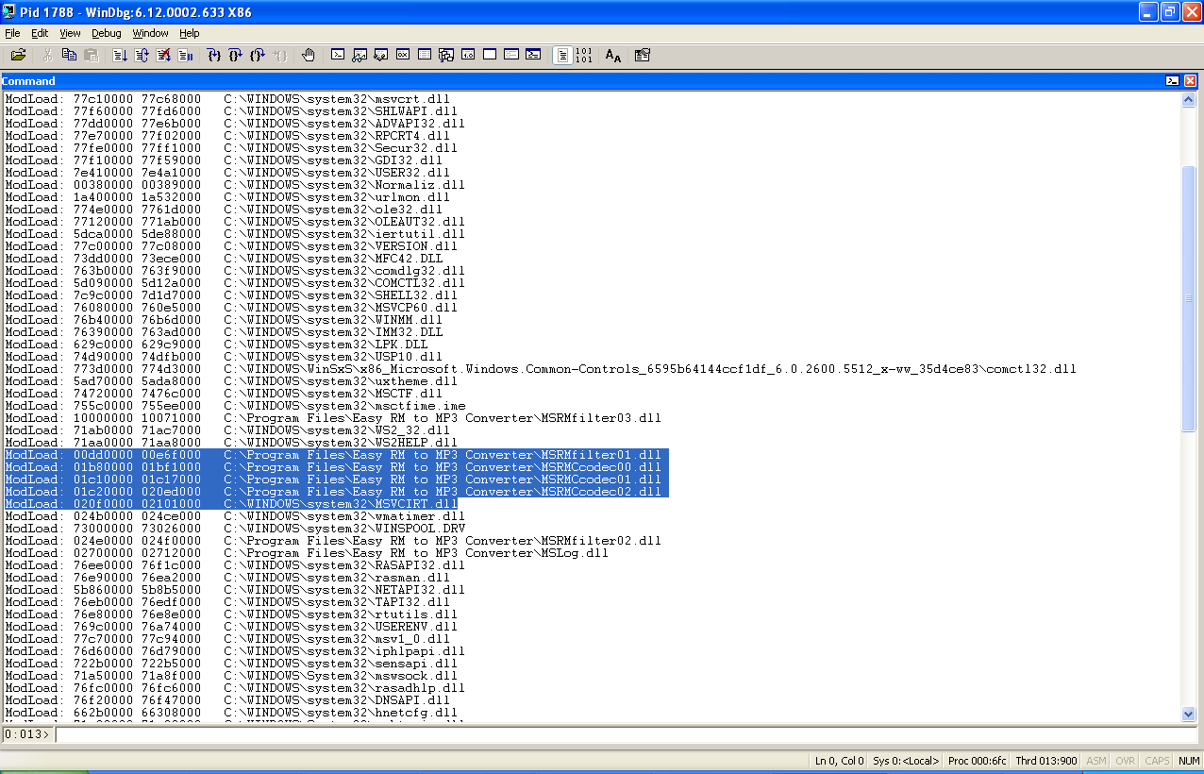The width and height of the screenshot is (1204, 774).
Task: Click the NUM status bar indicator
Action: coord(1189,761)
